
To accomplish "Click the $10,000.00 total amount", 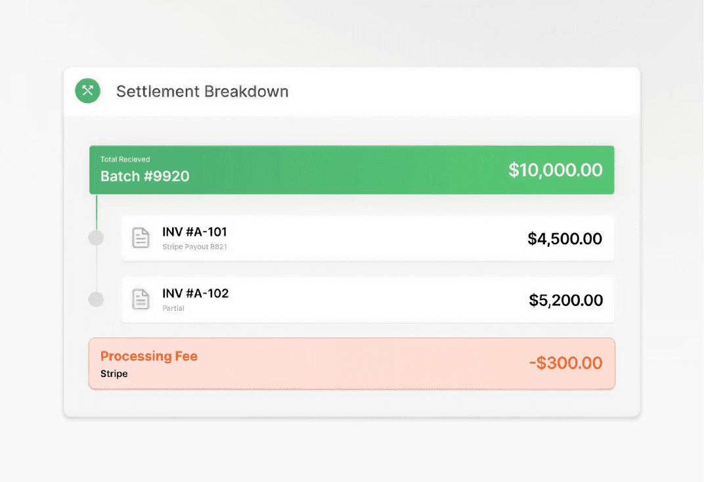I will coord(555,170).
